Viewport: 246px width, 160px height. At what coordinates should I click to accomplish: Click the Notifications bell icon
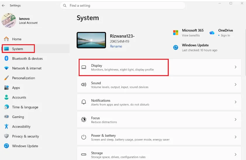pyautogui.click(x=84, y=102)
